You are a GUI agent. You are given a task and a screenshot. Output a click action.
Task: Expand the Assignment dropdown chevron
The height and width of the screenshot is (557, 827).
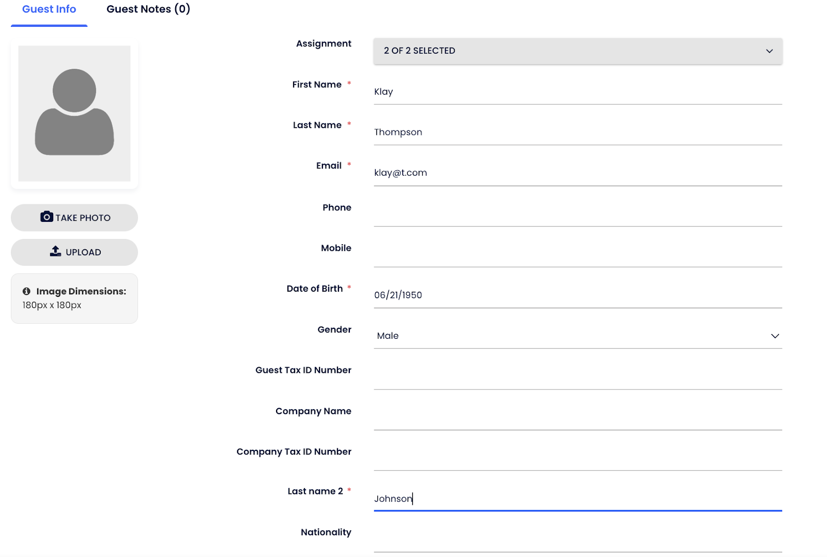tap(769, 51)
